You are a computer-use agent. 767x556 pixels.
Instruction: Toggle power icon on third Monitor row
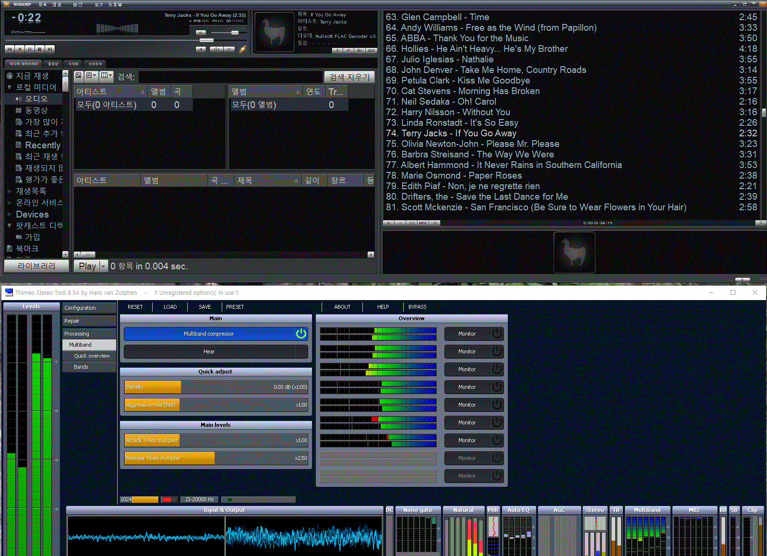tap(497, 369)
